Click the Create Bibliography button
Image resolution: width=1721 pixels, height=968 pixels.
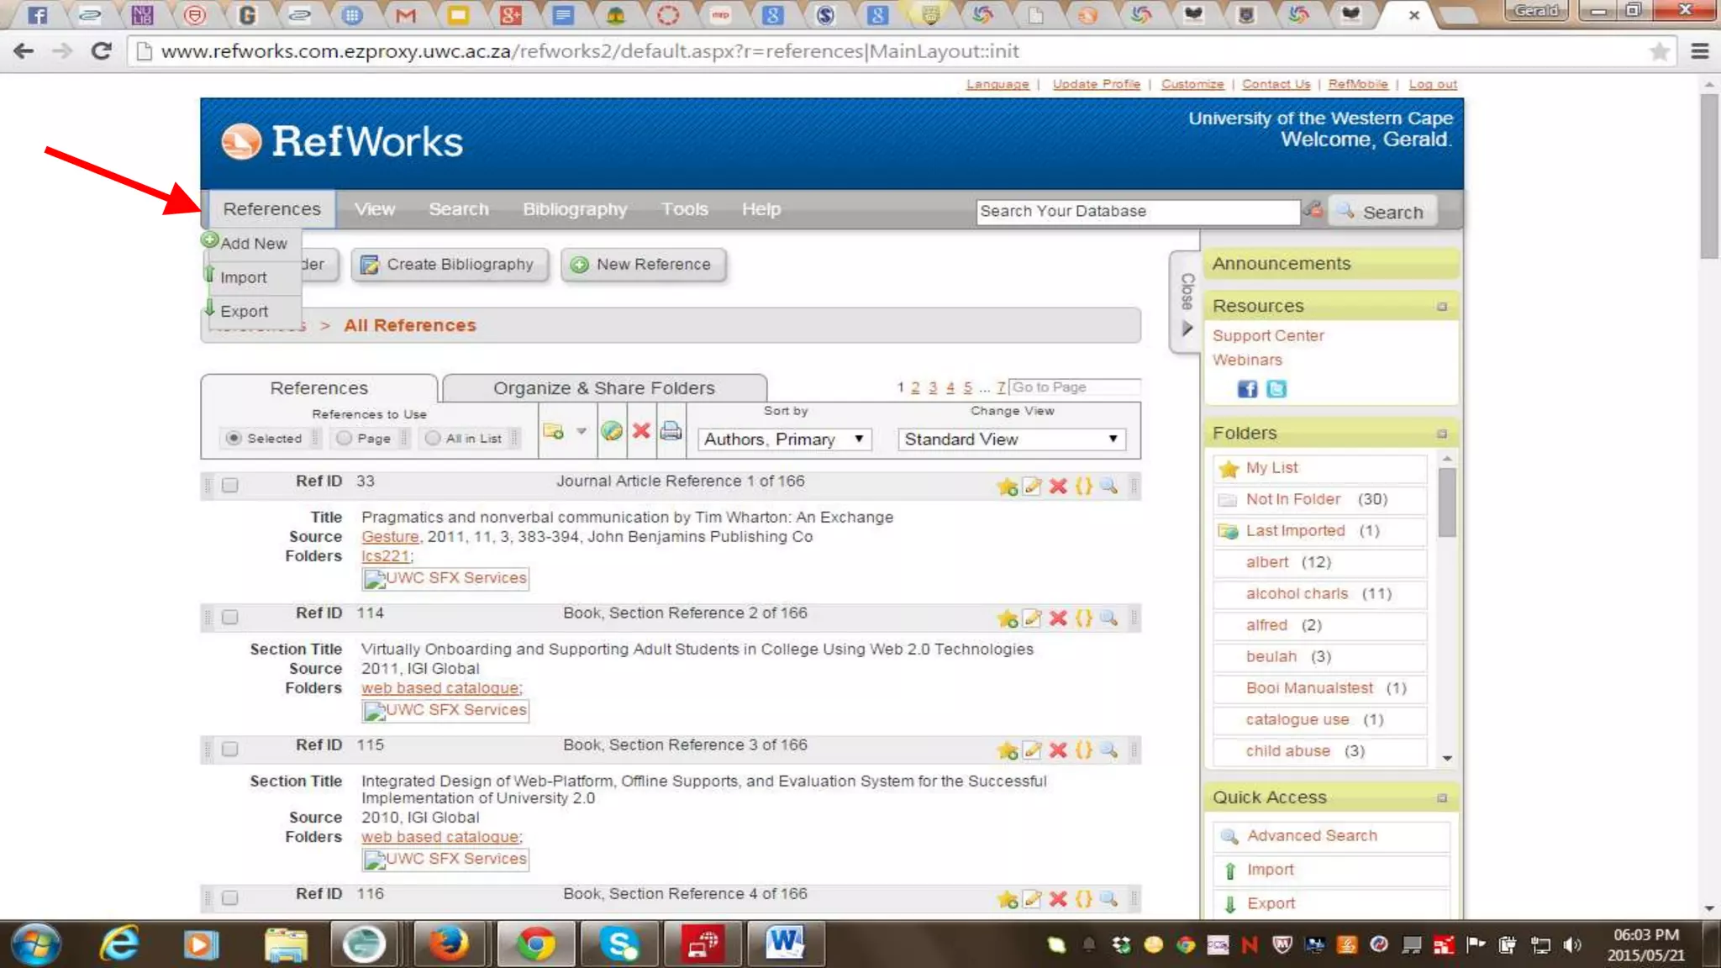pyautogui.click(x=450, y=265)
